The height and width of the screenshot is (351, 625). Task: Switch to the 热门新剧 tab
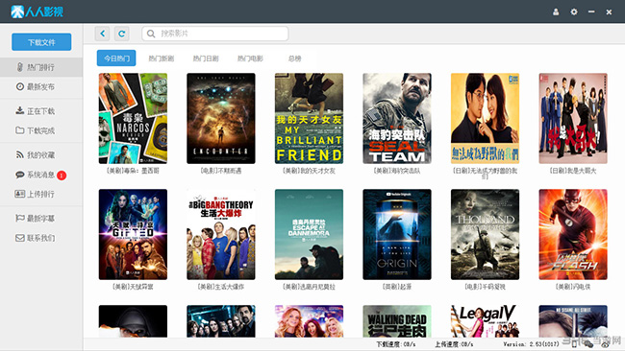(161, 58)
